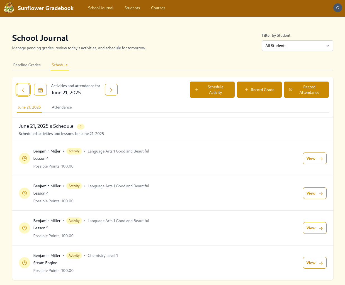345x285 pixels.
Task: Navigate to Courses in the header
Action: [x=158, y=8]
